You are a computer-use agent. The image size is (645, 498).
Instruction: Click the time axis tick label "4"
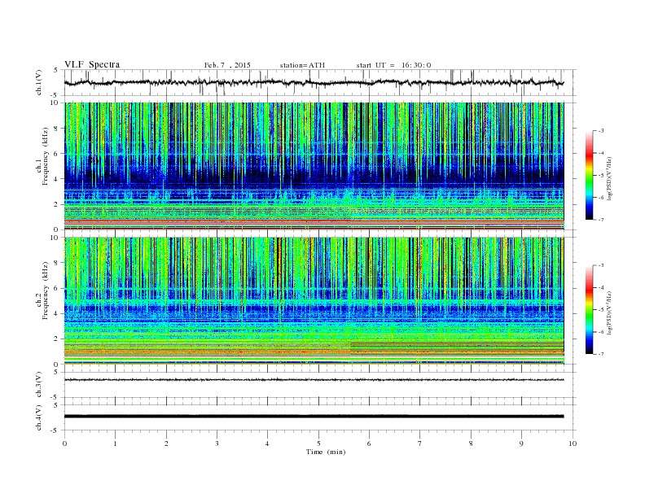(267, 443)
